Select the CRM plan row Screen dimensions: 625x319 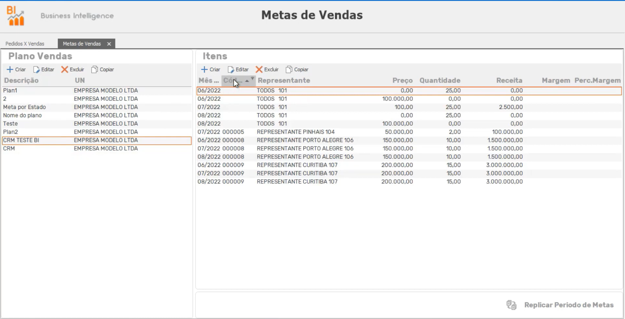pyautogui.click(x=97, y=149)
